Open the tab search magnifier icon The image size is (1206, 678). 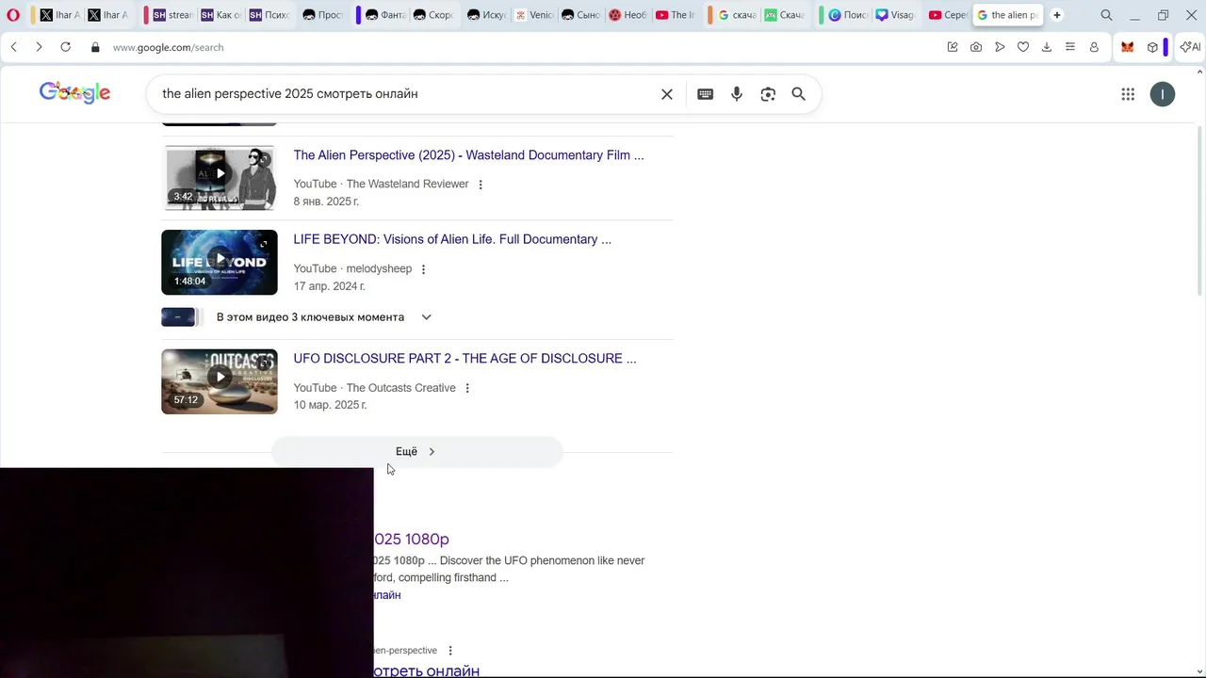(1106, 15)
